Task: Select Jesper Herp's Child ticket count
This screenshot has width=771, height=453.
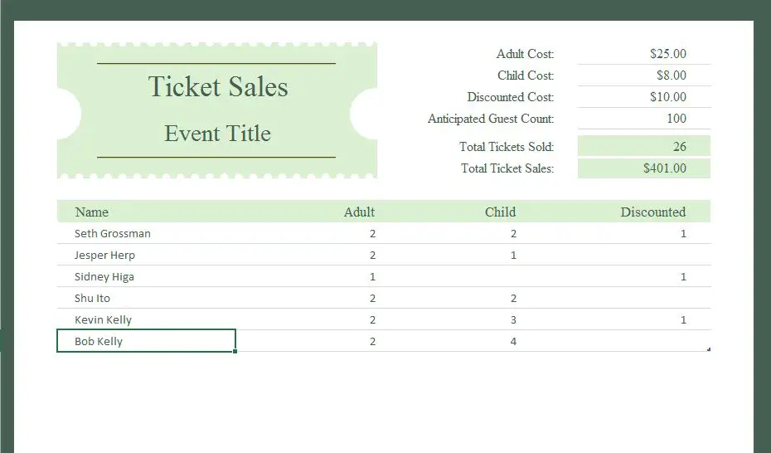Action: (513, 256)
